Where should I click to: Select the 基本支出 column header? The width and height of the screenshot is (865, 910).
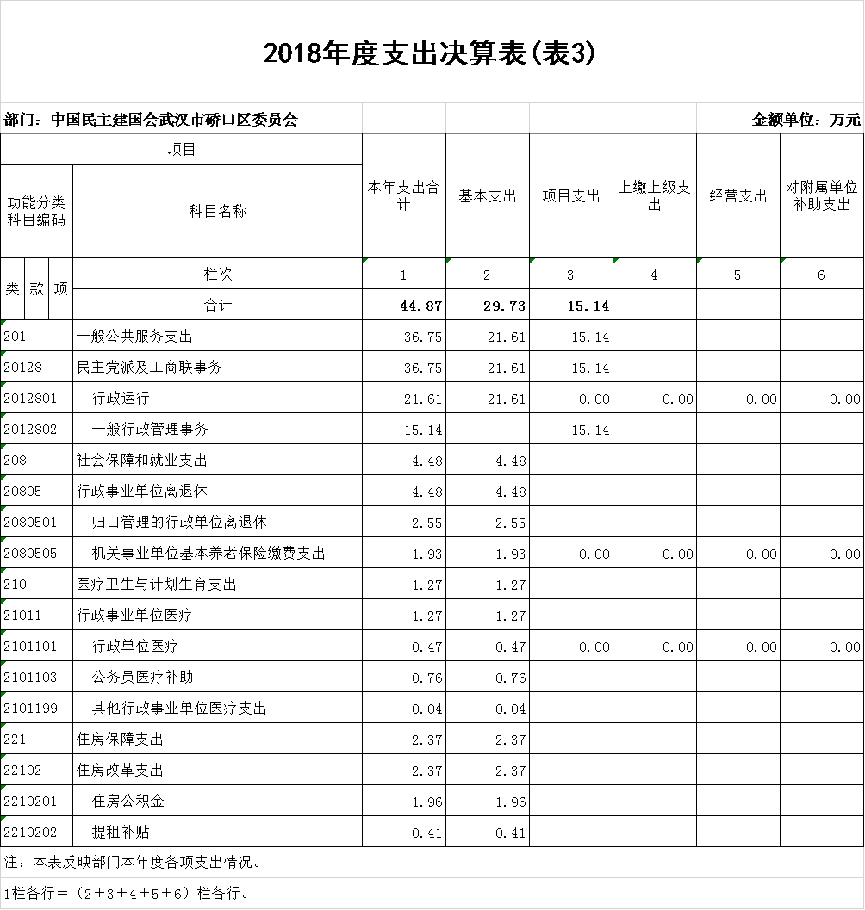pos(488,196)
